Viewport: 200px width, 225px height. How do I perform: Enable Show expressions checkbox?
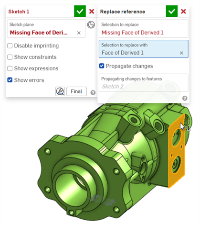click(10, 68)
